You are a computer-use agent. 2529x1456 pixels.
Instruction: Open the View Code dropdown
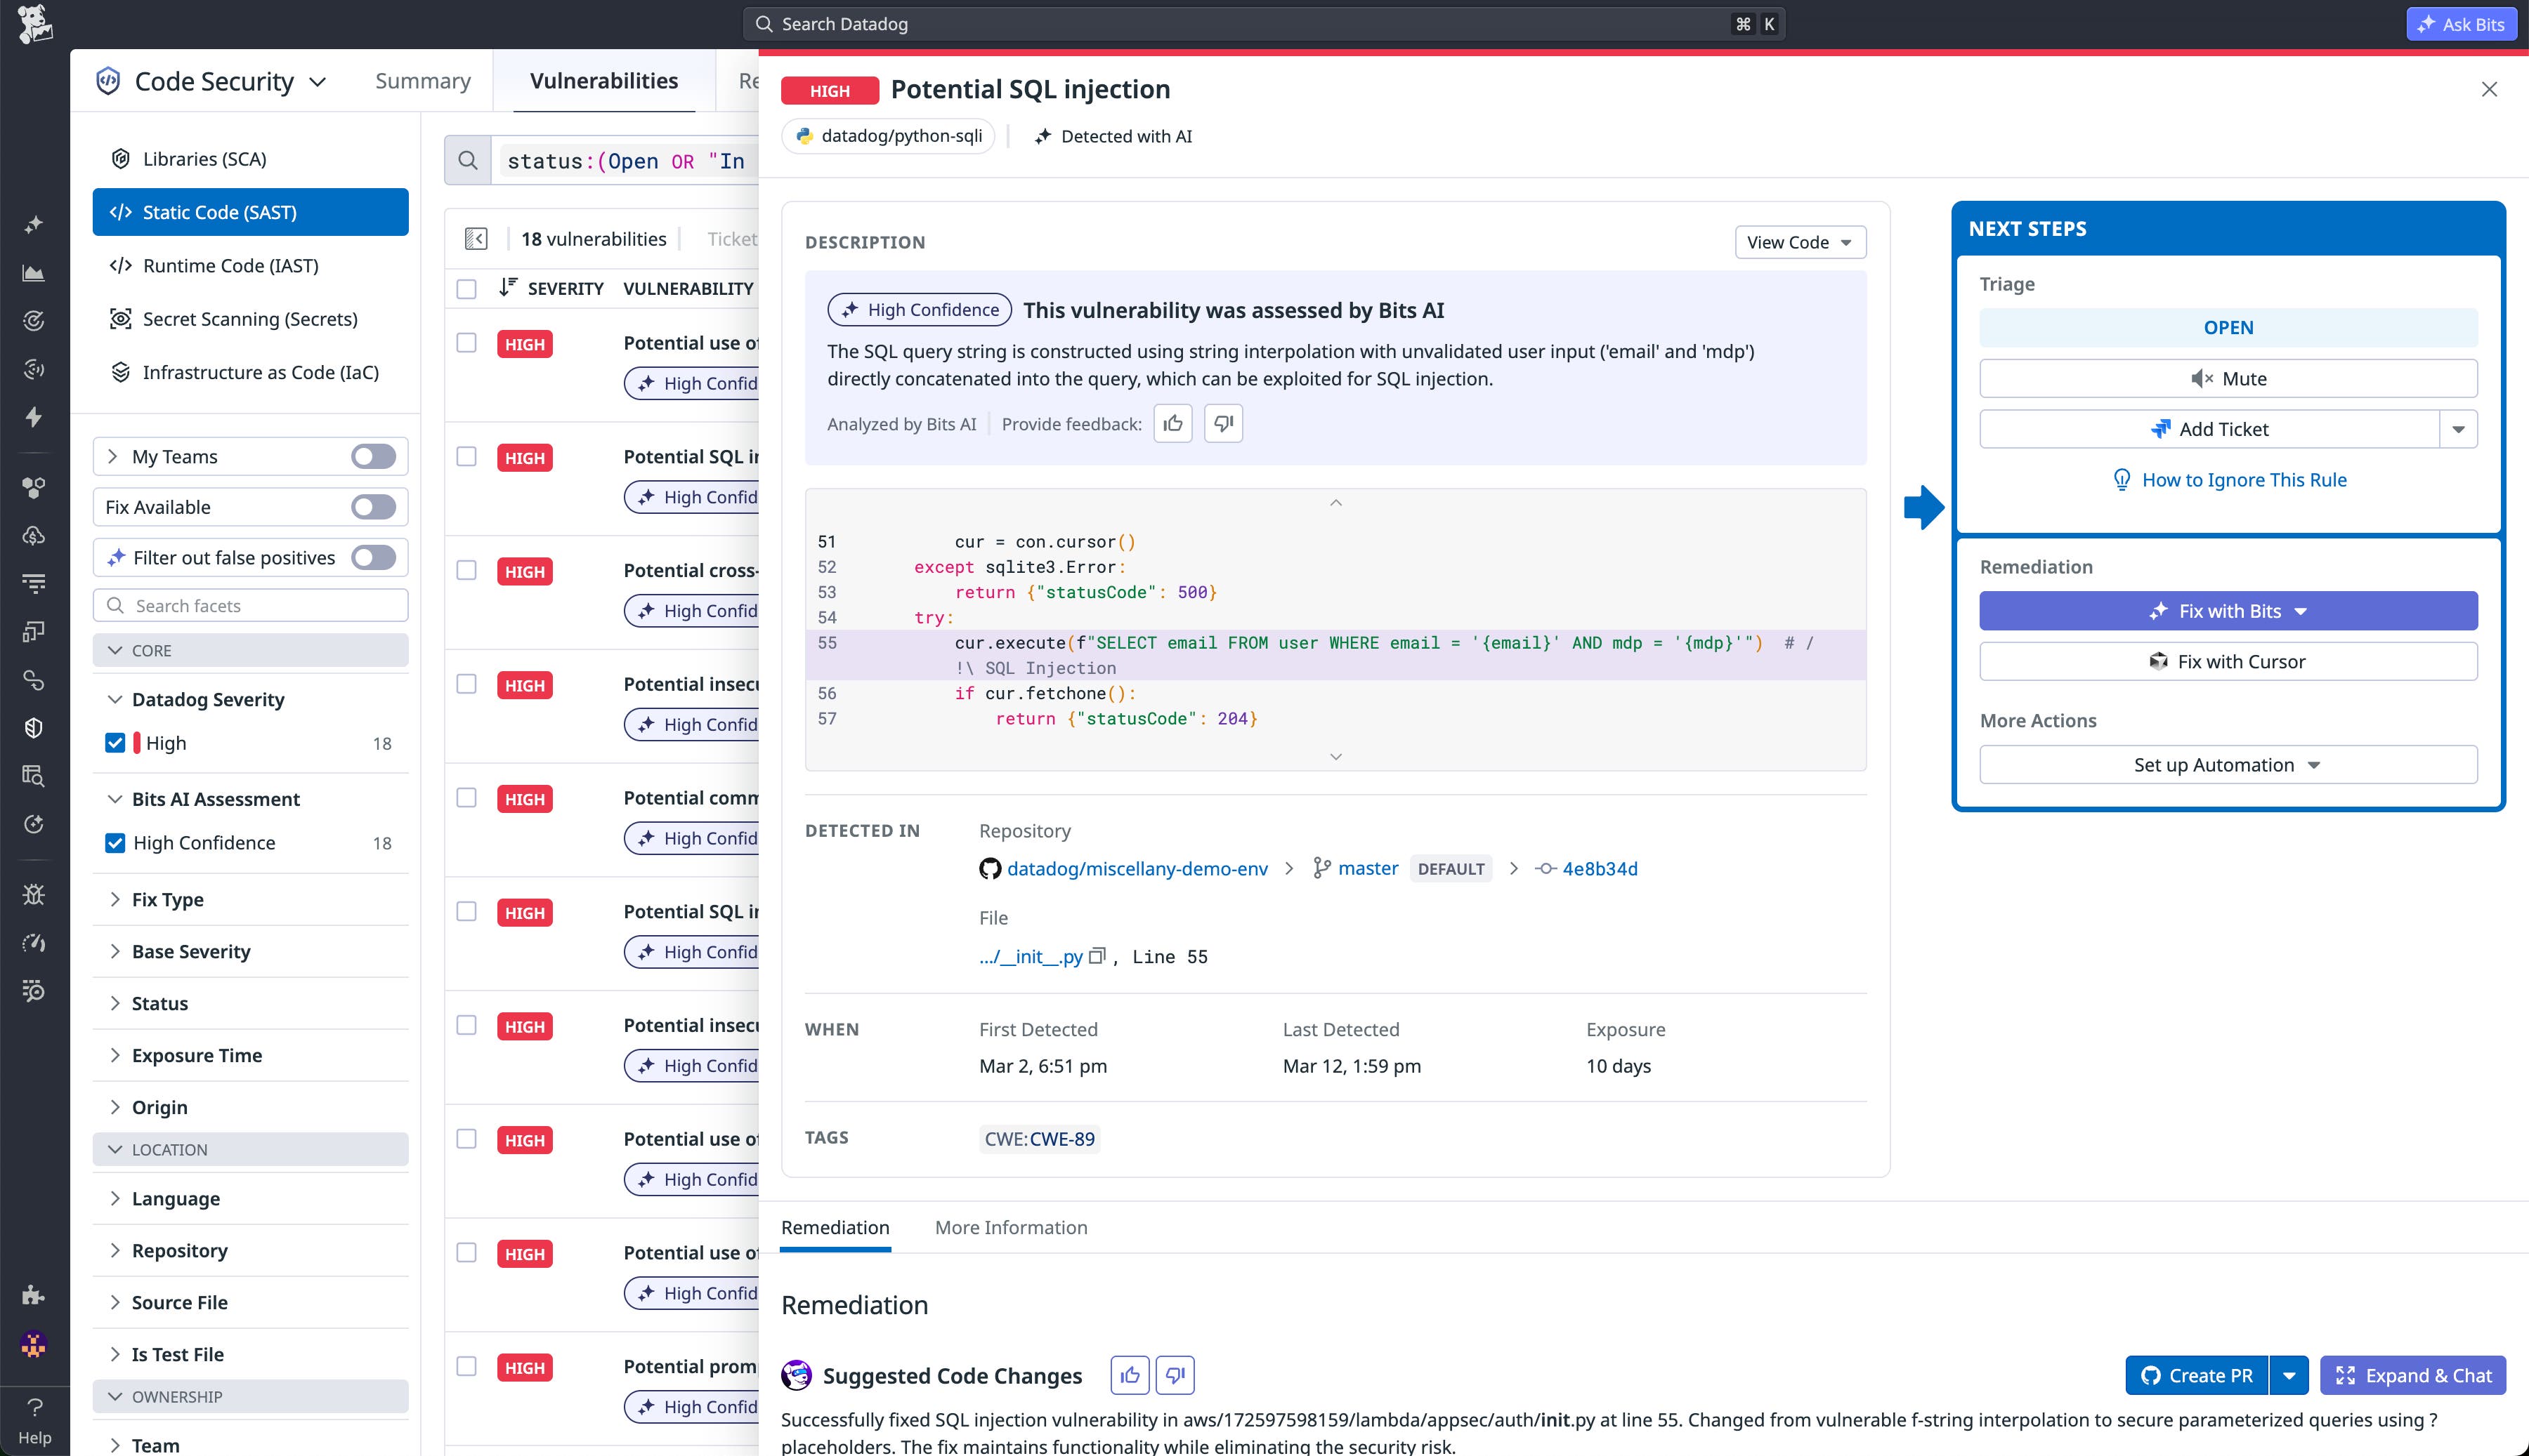click(1798, 241)
